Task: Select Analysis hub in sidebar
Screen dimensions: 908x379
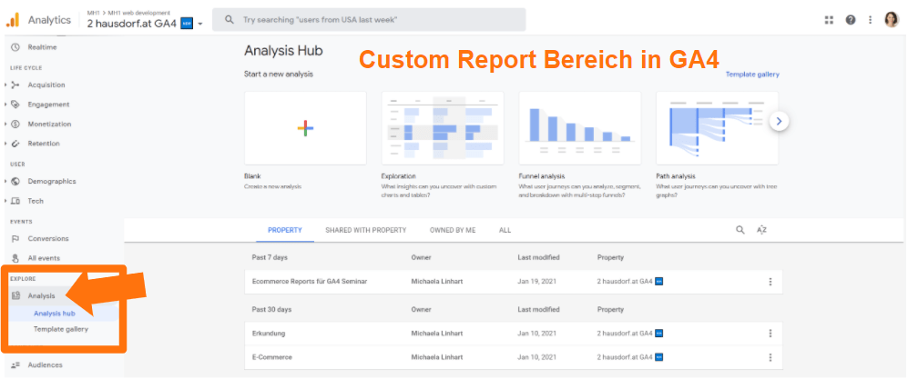Action: 55,314
